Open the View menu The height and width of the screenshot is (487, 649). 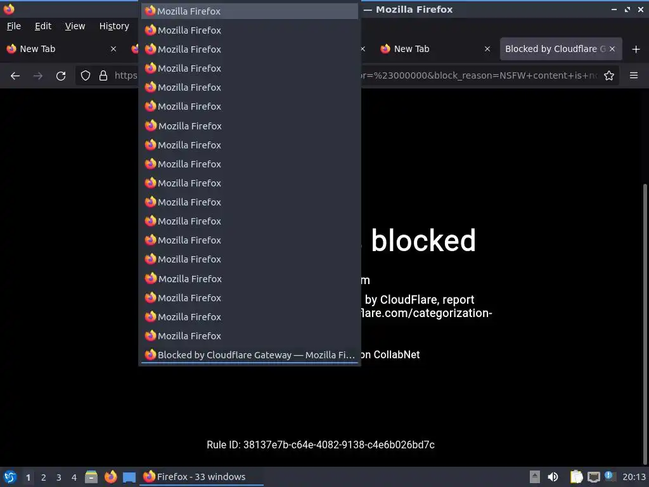tap(75, 26)
